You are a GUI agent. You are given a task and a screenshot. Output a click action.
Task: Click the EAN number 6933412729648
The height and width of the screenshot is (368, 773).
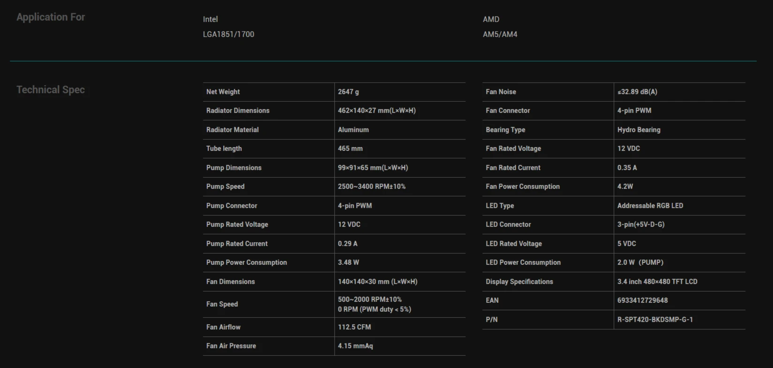tap(643, 300)
